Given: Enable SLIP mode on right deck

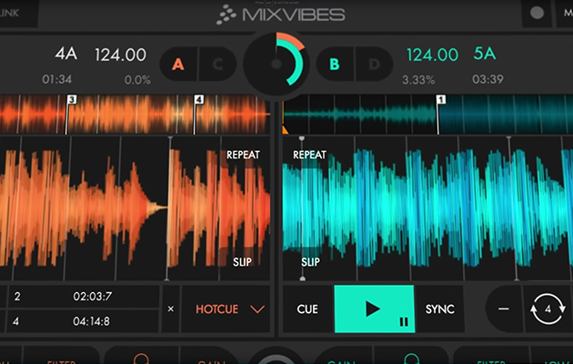Looking at the screenshot, I should pyautogui.click(x=310, y=262).
